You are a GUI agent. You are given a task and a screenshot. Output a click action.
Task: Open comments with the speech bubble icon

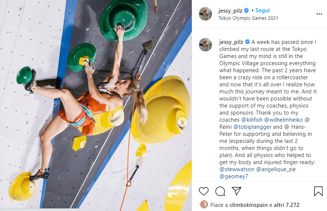click(220, 191)
